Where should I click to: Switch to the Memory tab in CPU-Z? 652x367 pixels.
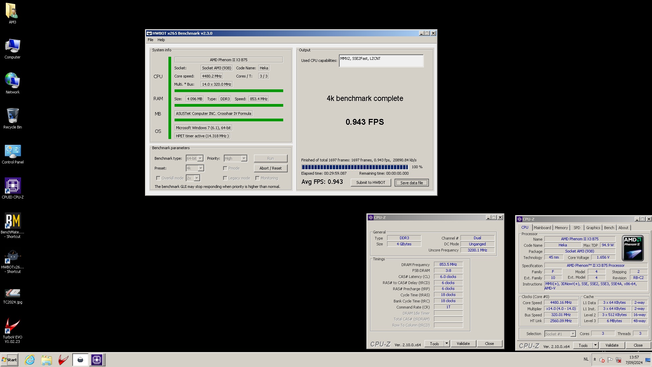(561, 228)
